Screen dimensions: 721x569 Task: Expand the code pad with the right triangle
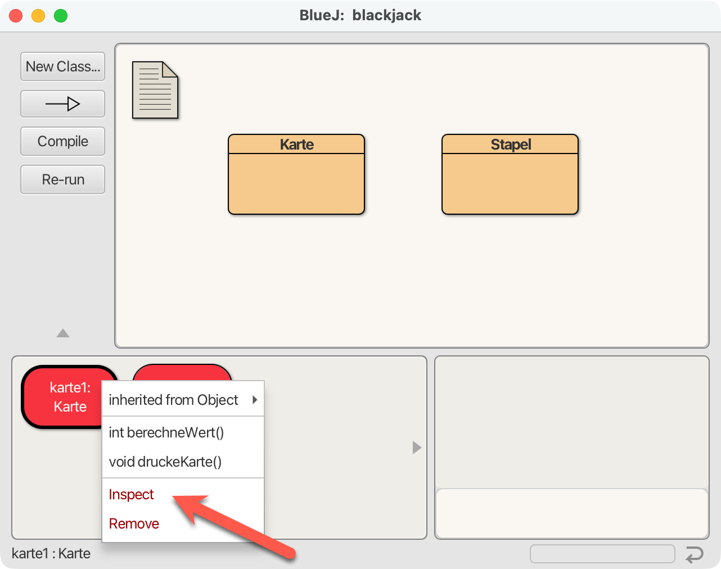(x=417, y=448)
